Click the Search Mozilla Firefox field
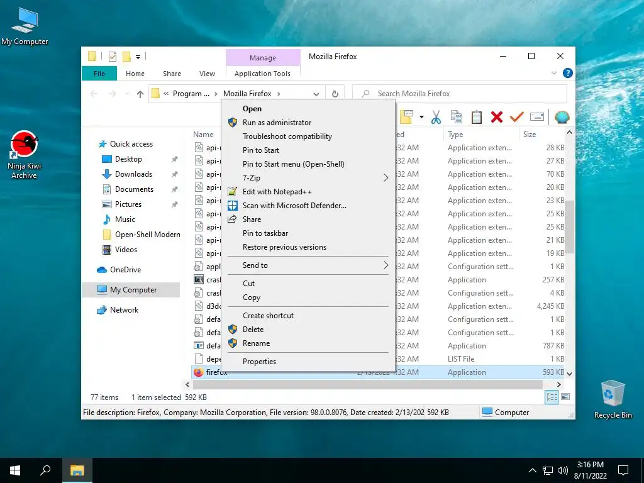The image size is (644, 483). [460, 94]
